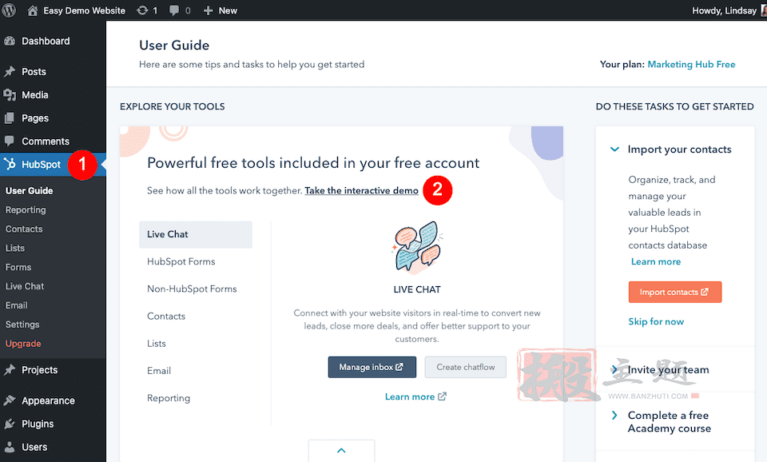Collapse the Import your contacts section
This screenshot has height=462, width=767.
[614, 149]
